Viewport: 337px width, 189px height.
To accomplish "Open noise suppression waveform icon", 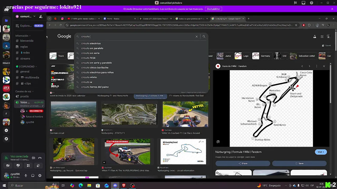I will pos(33,158).
